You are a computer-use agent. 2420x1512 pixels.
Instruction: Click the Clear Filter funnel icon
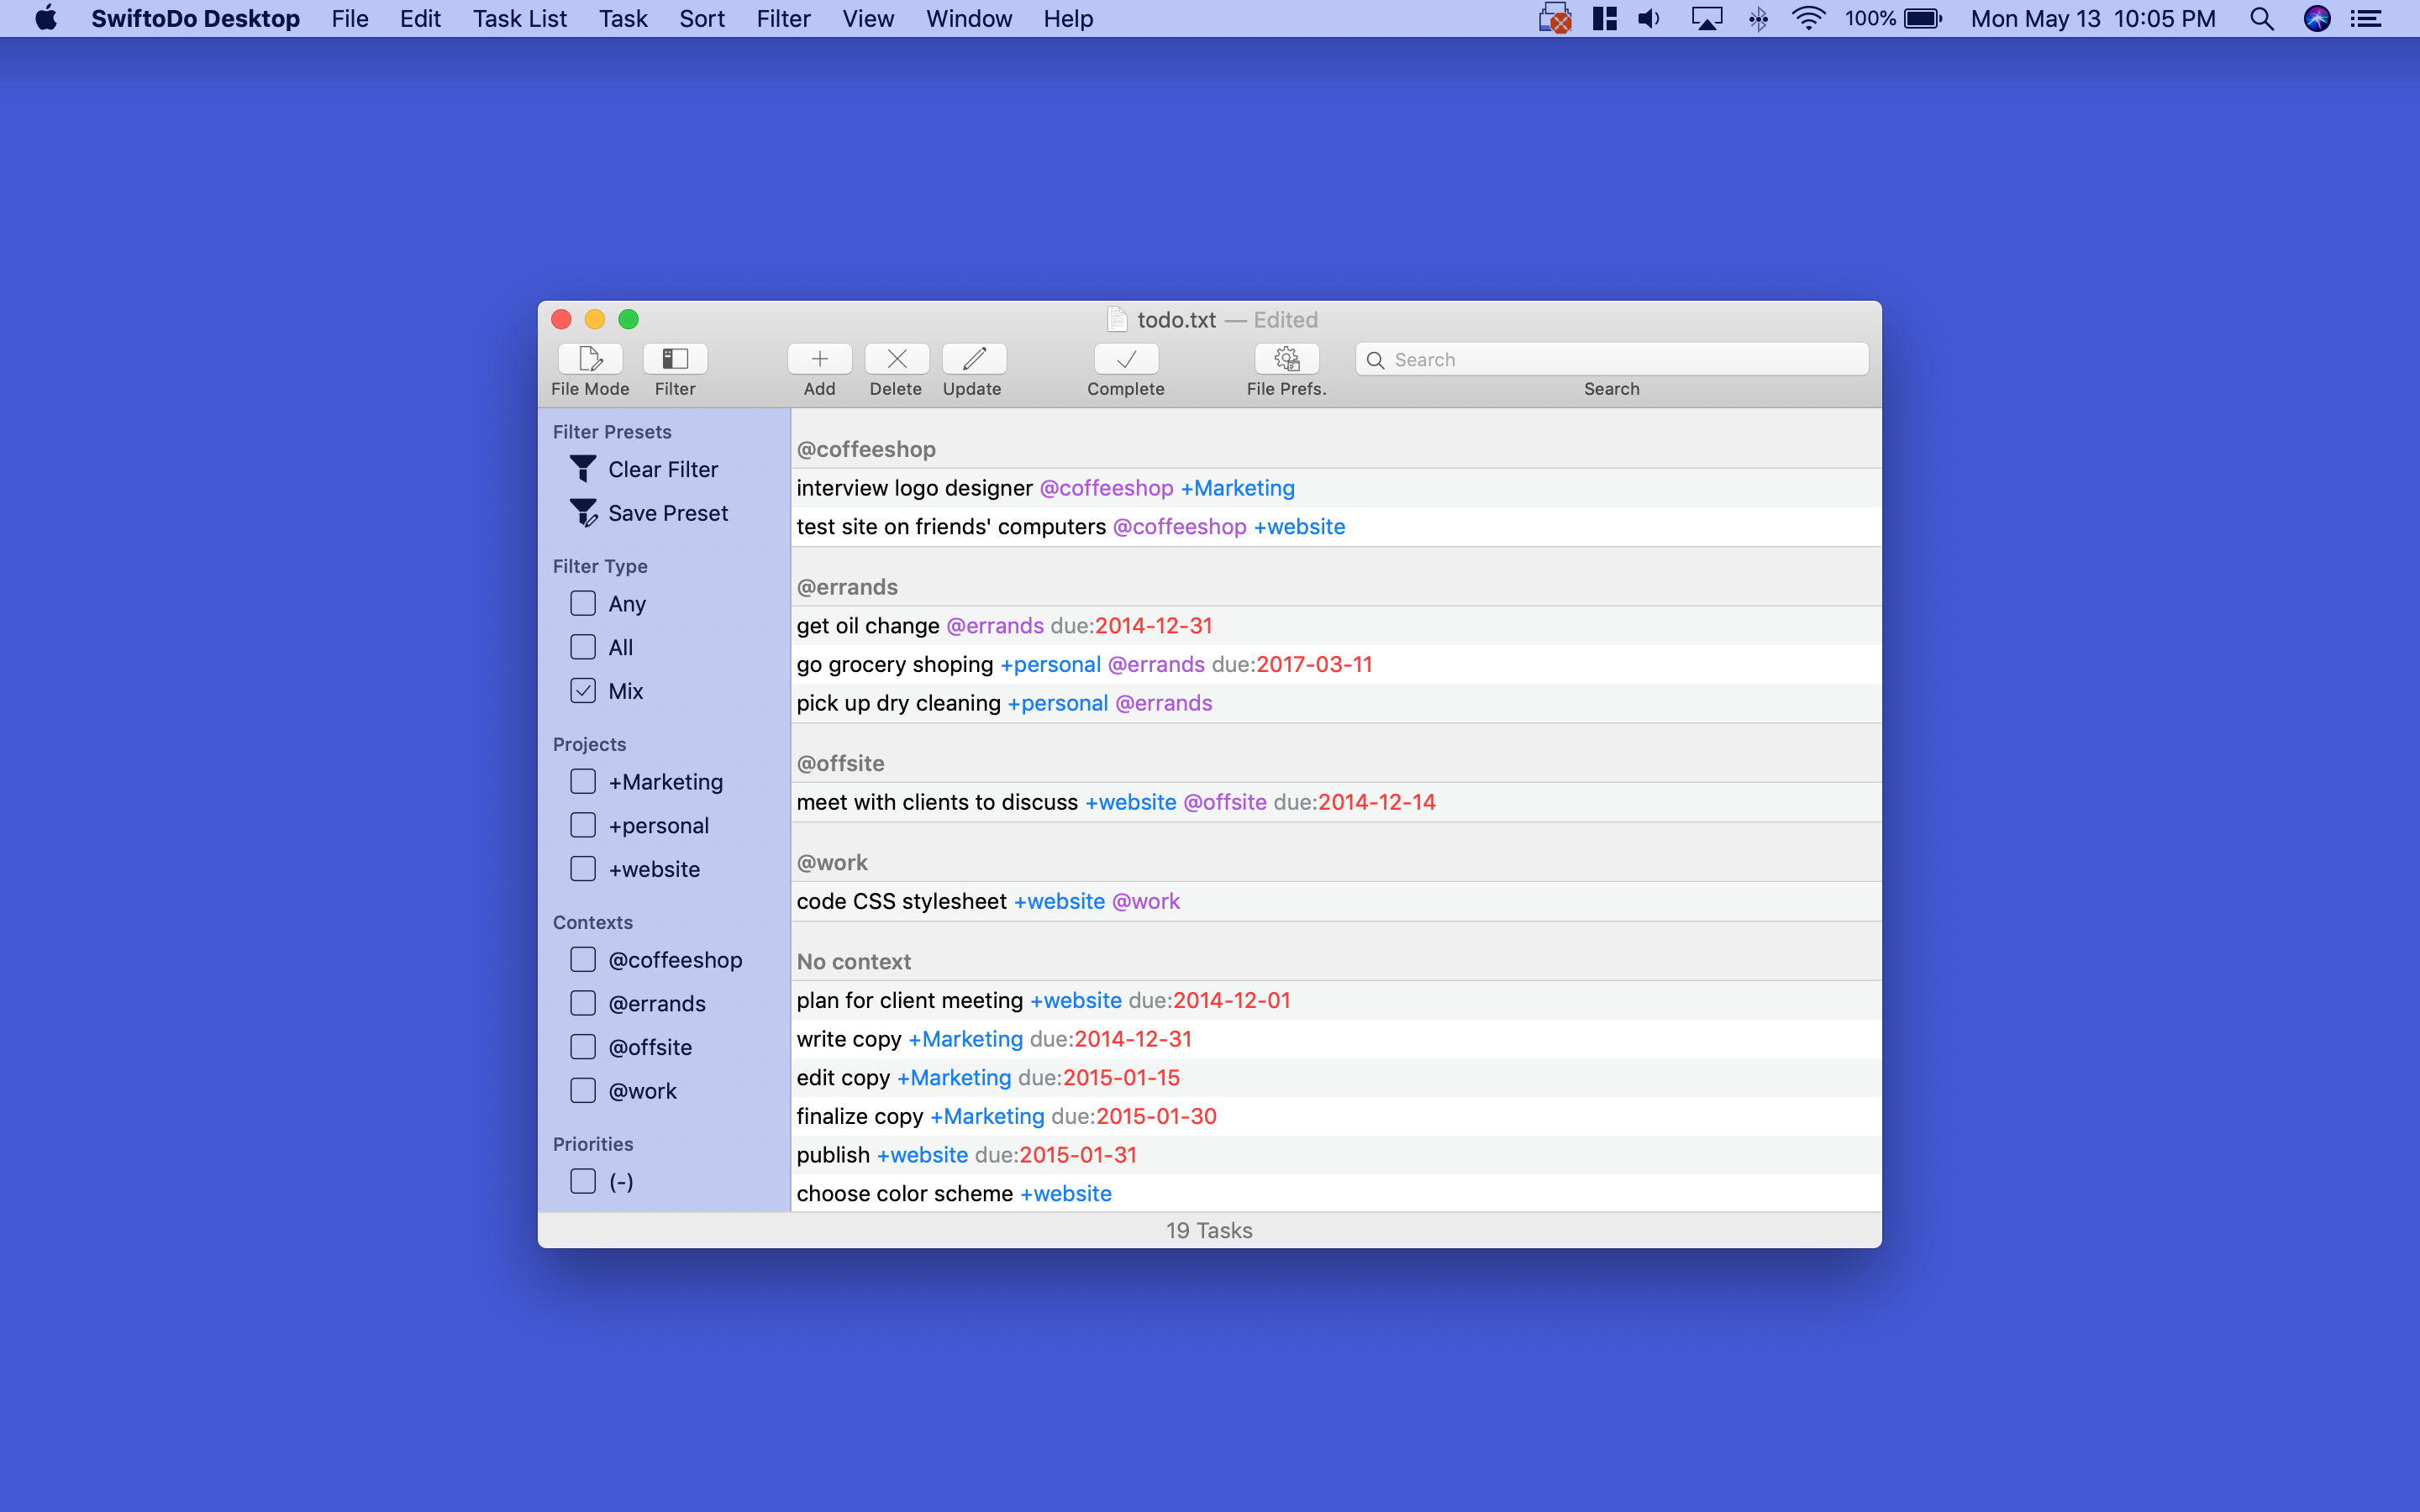click(583, 468)
